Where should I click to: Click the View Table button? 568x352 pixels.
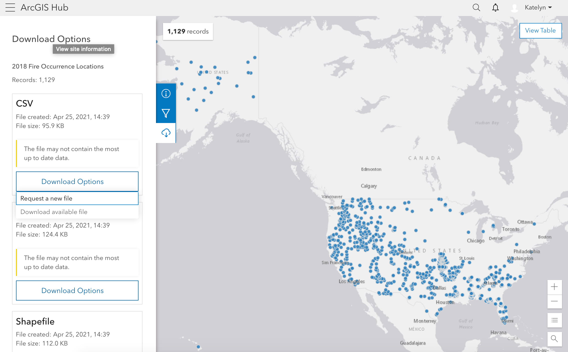540,30
